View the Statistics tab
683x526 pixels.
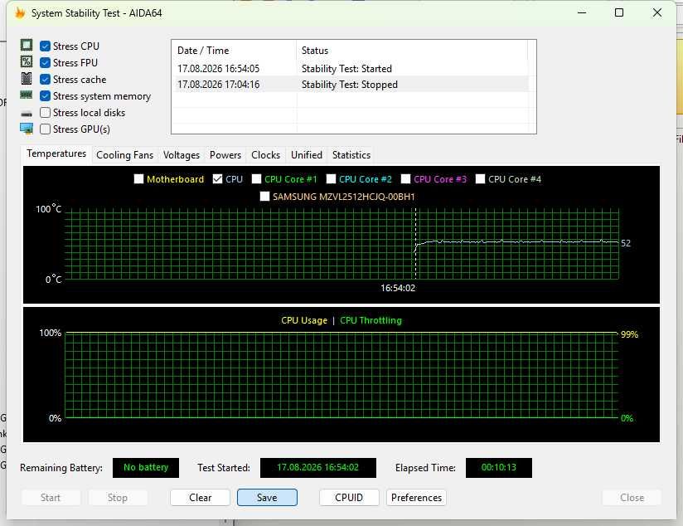[351, 155]
